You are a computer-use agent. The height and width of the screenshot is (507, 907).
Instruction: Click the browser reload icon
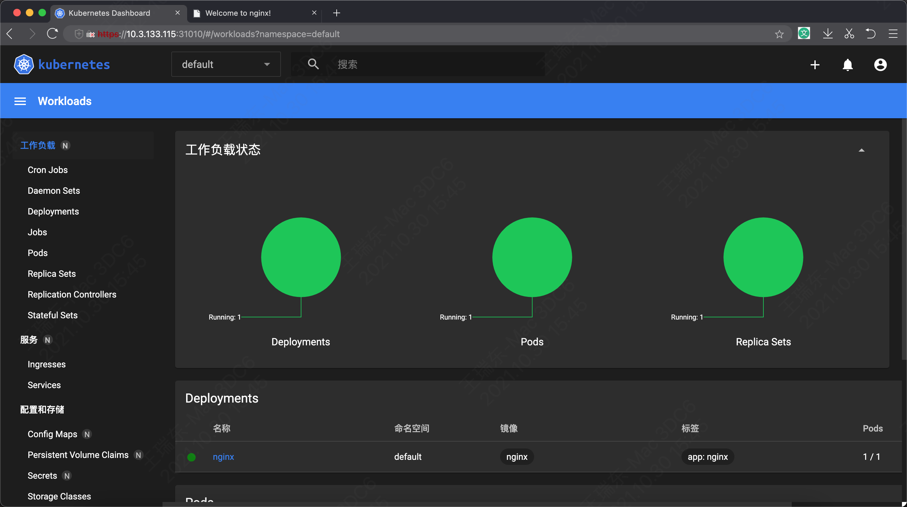tap(52, 34)
